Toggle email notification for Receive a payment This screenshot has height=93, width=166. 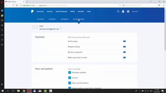point(125,52)
